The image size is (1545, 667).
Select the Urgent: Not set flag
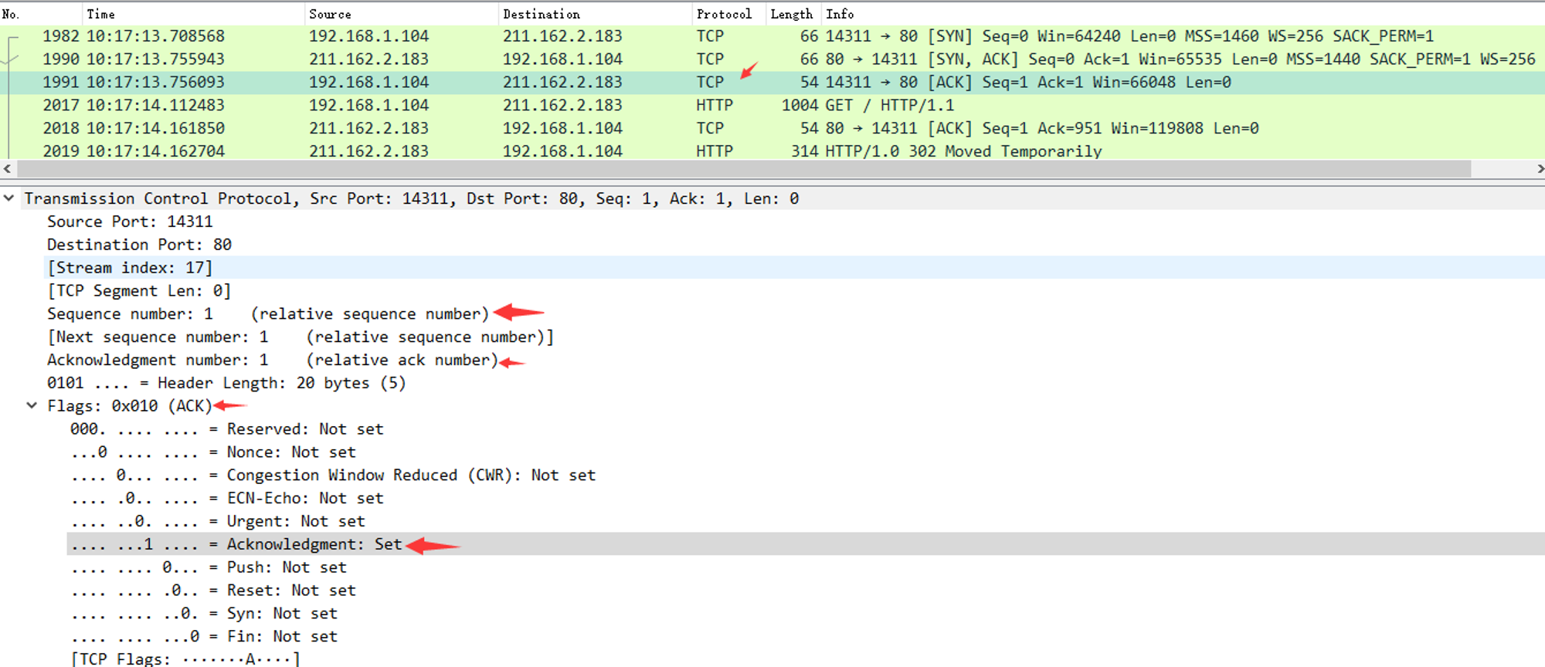(x=218, y=522)
